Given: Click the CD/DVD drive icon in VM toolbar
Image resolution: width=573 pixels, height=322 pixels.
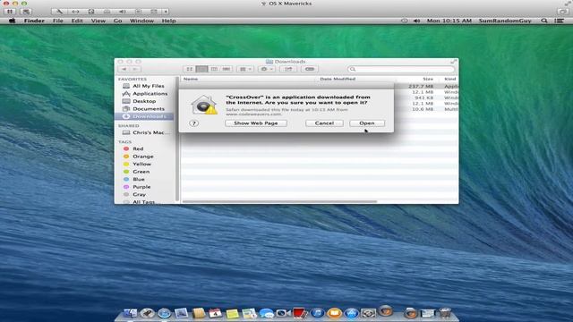Looking at the screenshot, I should [107, 12].
